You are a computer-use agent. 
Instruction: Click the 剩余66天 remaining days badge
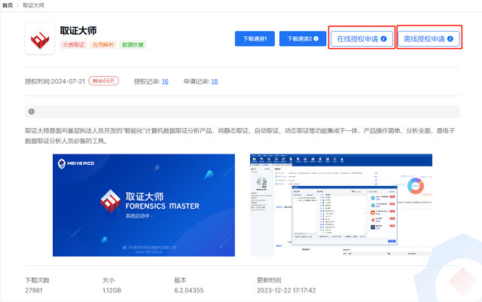tap(104, 81)
